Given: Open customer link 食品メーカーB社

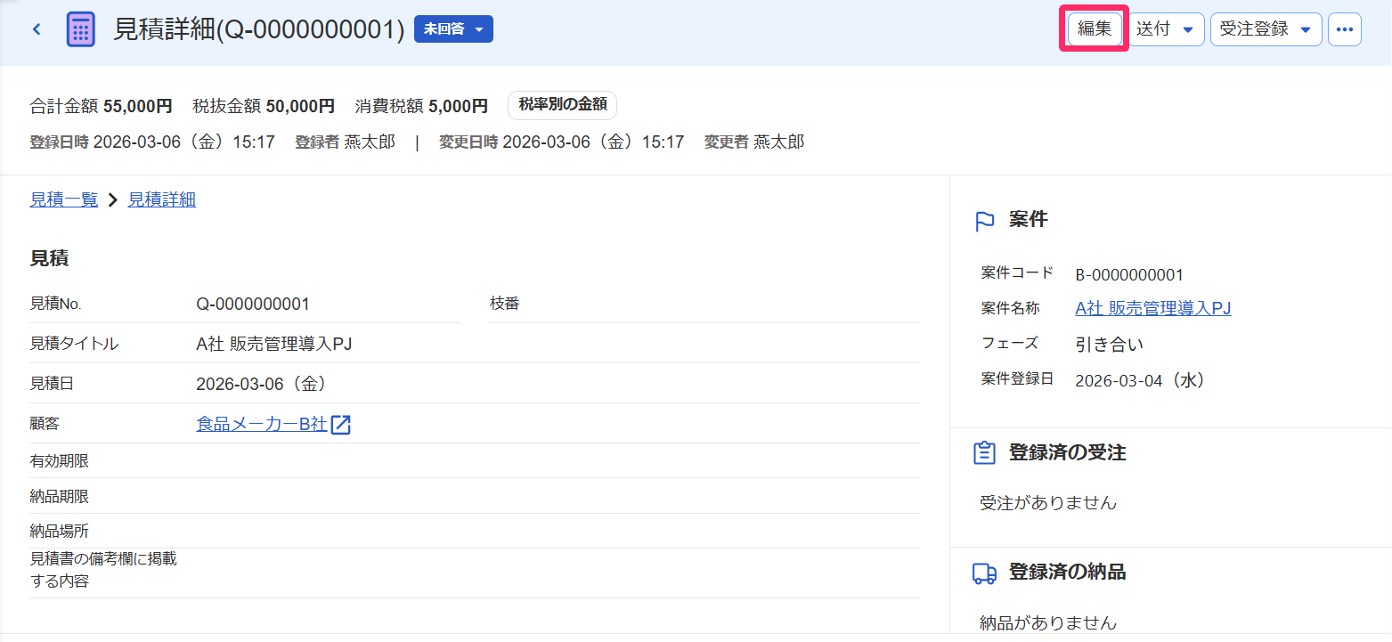Looking at the screenshot, I should point(262,425).
